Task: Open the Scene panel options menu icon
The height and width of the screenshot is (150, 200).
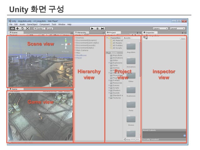Action: (x=71, y=33)
